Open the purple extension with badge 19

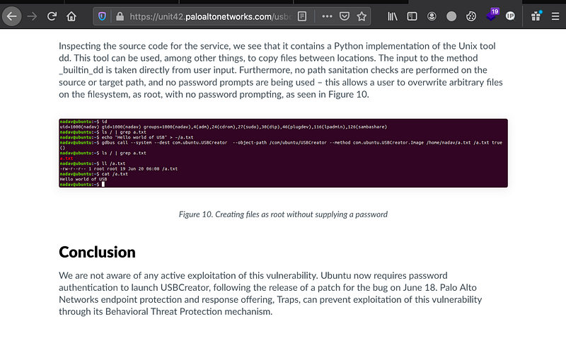[492, 15]
